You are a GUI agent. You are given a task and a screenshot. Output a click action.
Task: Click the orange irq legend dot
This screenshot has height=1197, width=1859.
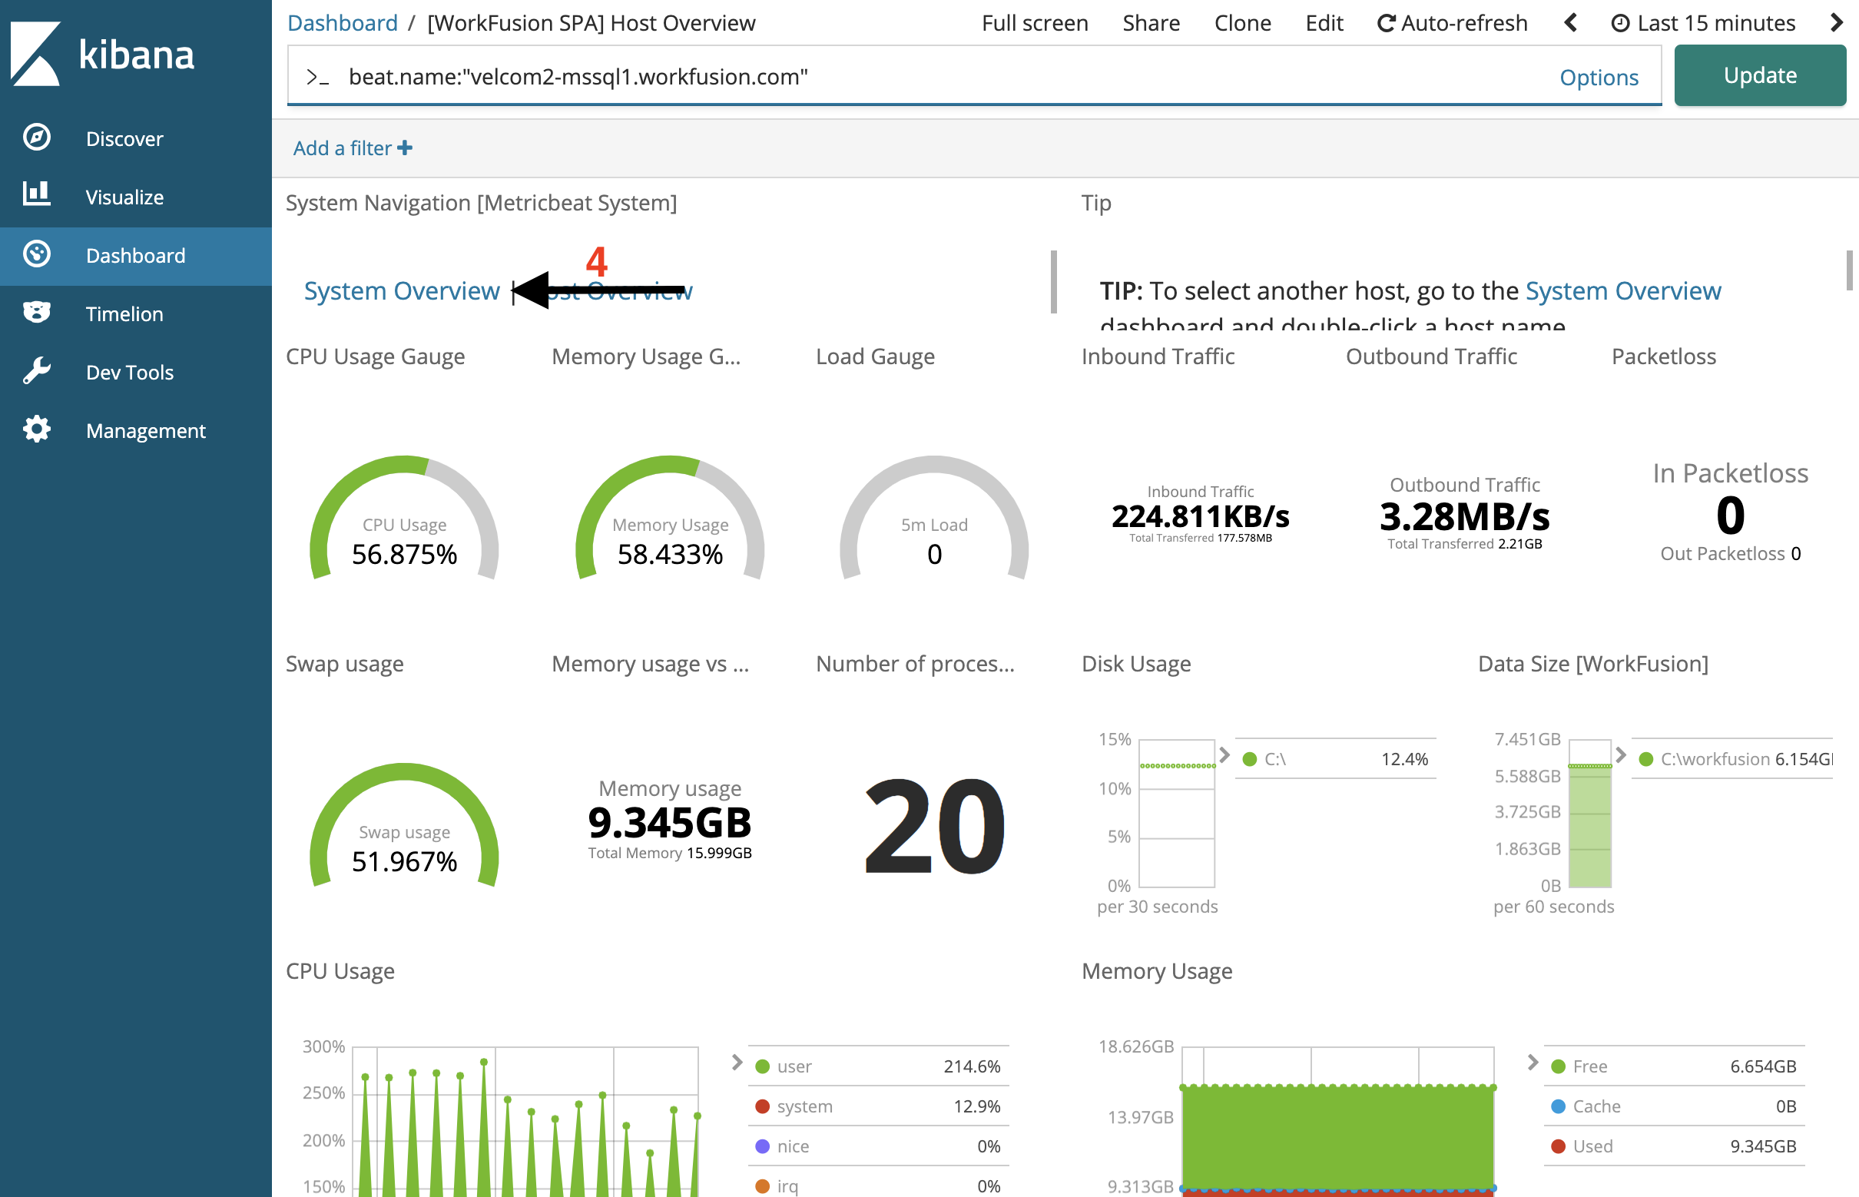762,1186
